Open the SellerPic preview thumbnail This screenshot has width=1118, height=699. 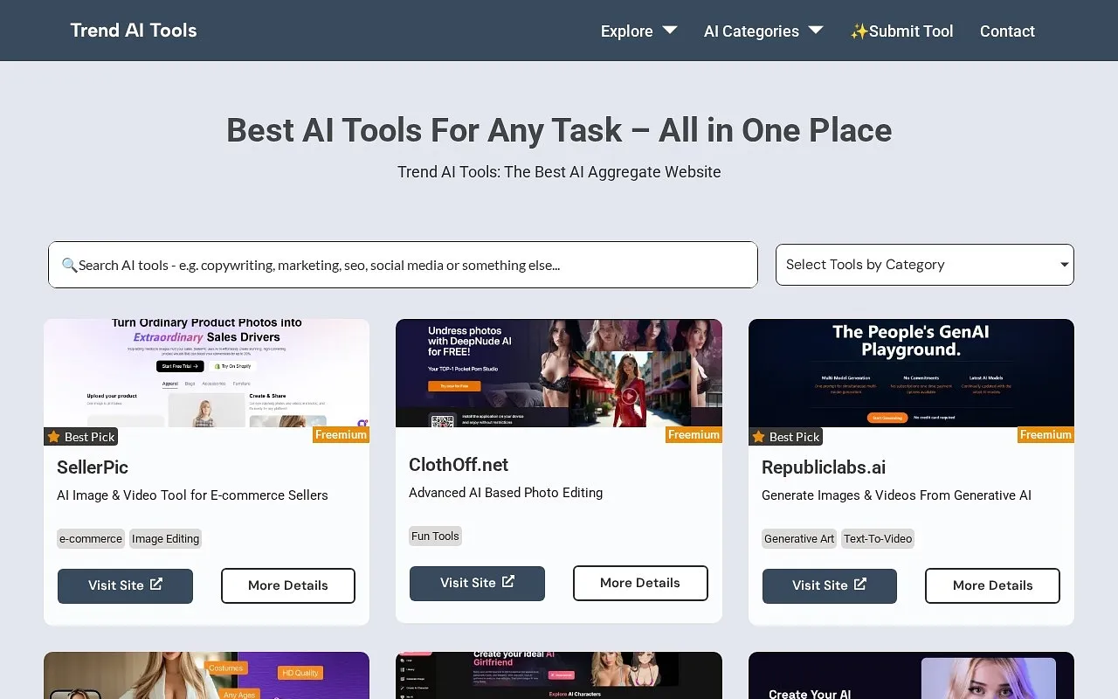[x=206, y=373]
